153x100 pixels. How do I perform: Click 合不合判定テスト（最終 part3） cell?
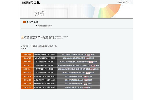point(45,84)
